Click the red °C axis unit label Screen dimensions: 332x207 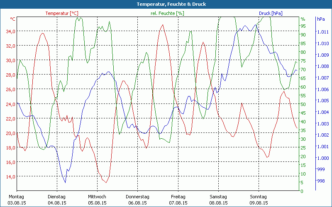point(13,19)
